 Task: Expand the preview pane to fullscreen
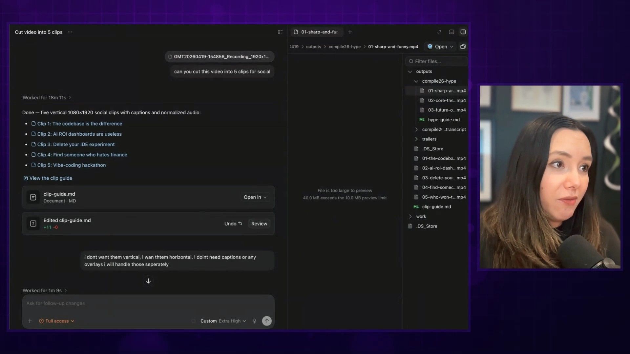point(439,32)
